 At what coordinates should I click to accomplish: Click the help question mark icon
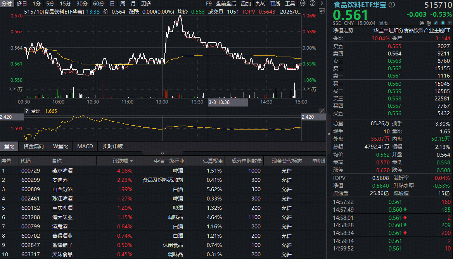(312, 3)
